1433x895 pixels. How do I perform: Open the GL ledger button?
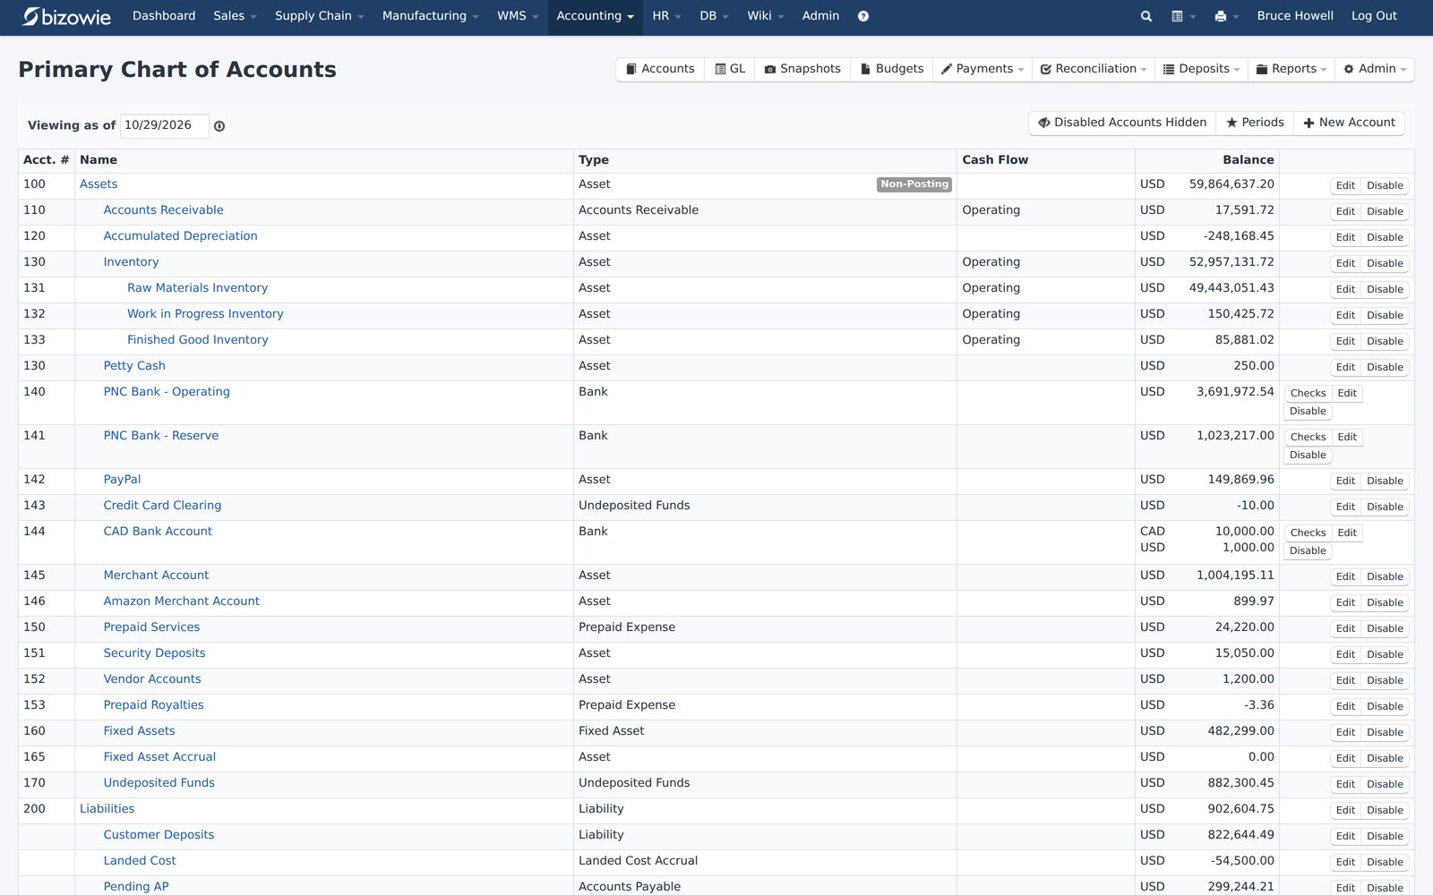[x=730, y=69]
